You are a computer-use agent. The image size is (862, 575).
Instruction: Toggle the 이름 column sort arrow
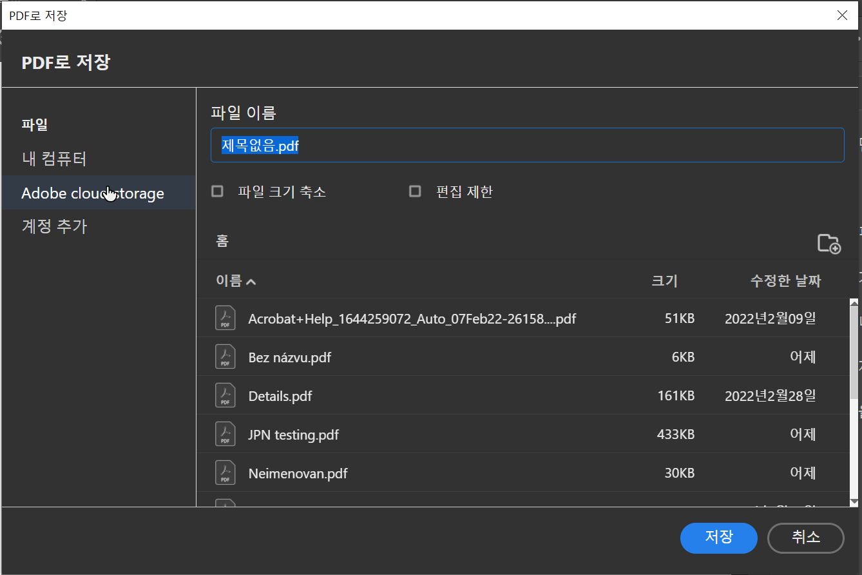[251, 282]
